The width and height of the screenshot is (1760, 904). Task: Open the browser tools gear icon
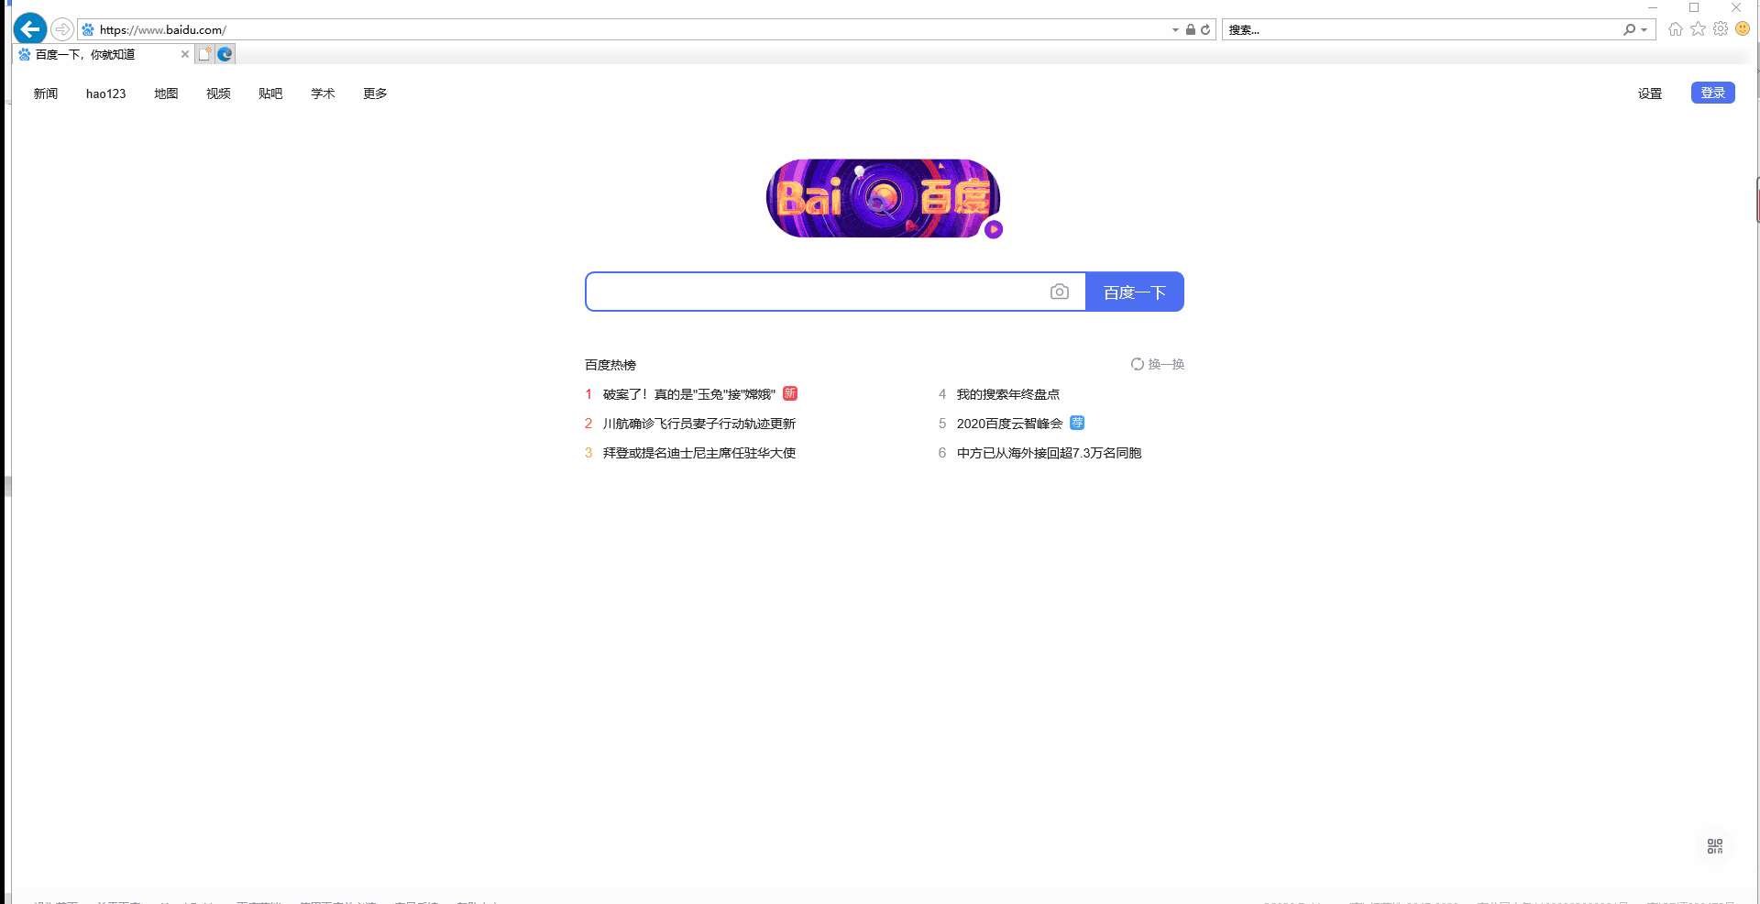click(x=1721, y=29)
